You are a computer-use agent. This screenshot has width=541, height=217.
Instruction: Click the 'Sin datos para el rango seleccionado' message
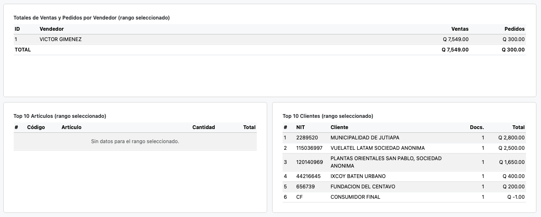(135, 141)
